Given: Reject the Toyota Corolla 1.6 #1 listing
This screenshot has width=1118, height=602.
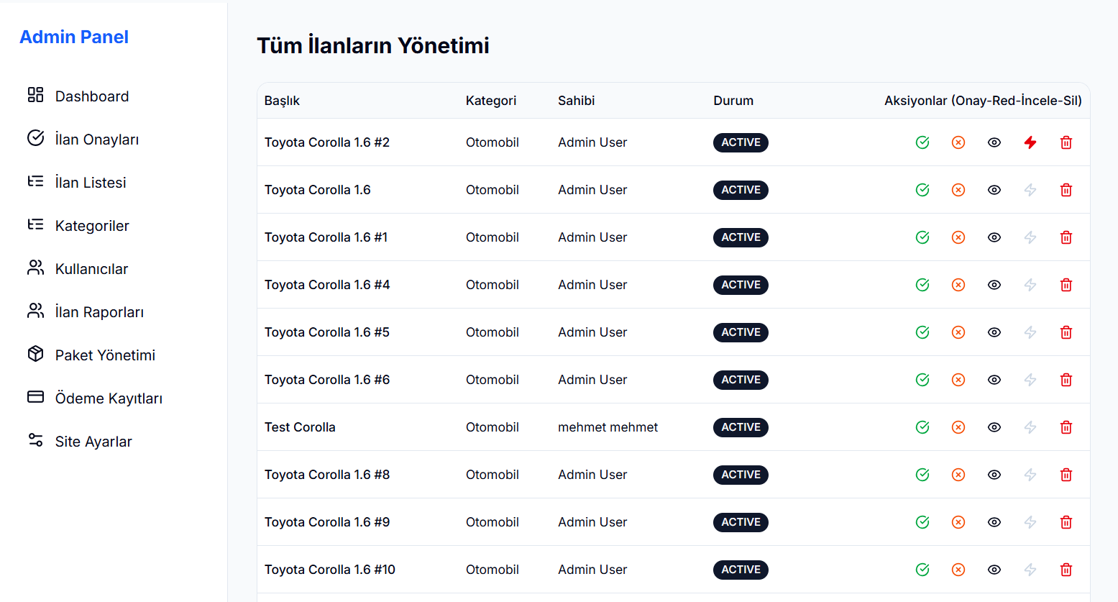Looking at the screenshot, I should 958,237.
